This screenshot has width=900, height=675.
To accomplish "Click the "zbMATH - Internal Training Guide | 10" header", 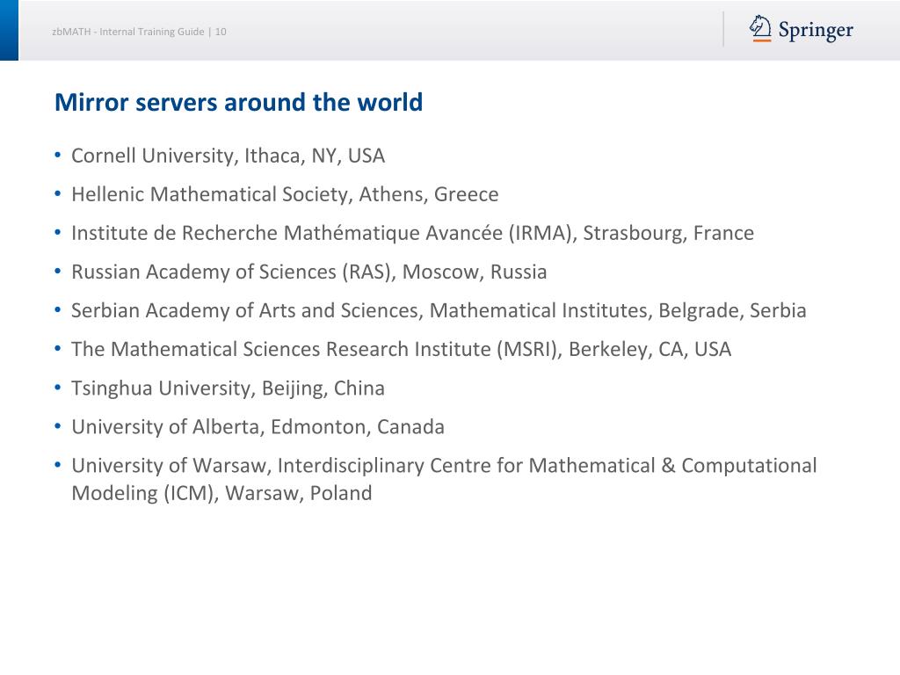I will (x=139, y=32).
